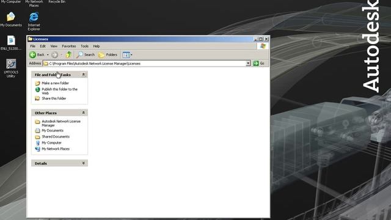Open the Tools menu
The width and height of the screenshot is (391, 220).
click(84, 46)
